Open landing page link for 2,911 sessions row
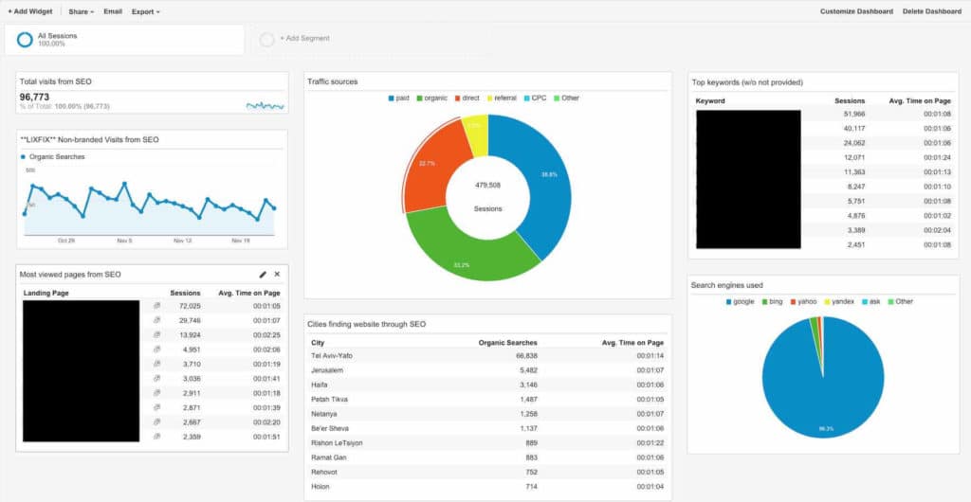This screenshot has height=502, width=971. (x=156, y=392)
